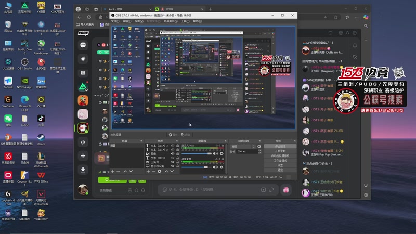Add a new scene with the plus icon
Image resolution: width=416 pixels, height=234 pixels.
(112, 172)
